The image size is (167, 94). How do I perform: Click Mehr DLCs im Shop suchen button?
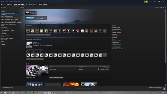(x=56, y=78)
